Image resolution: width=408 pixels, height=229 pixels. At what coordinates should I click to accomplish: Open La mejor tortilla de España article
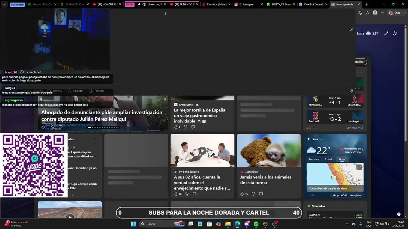pyautogui.click(x=200, y=115)
